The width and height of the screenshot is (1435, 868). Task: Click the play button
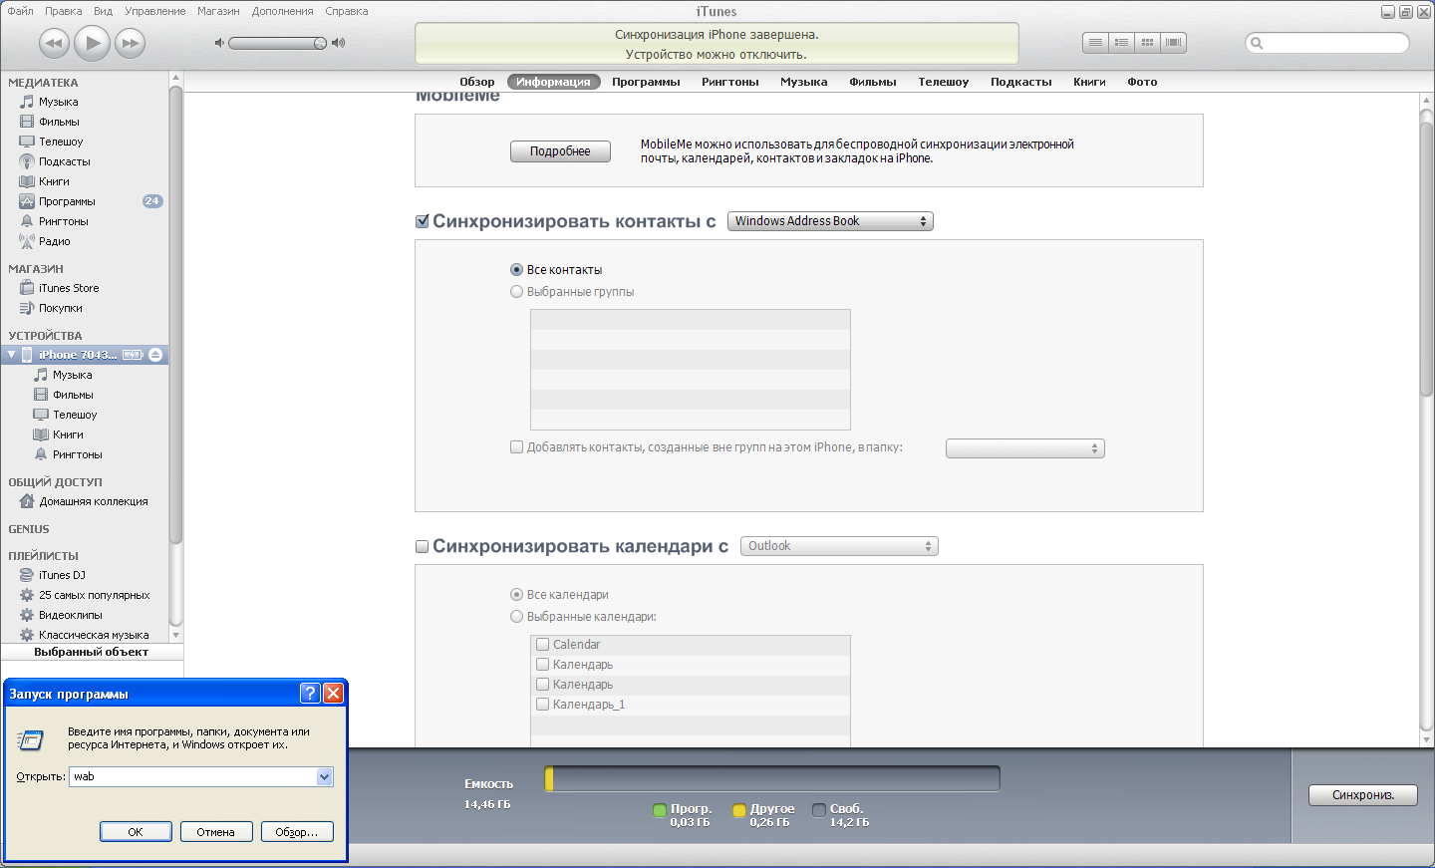[93, 43]
